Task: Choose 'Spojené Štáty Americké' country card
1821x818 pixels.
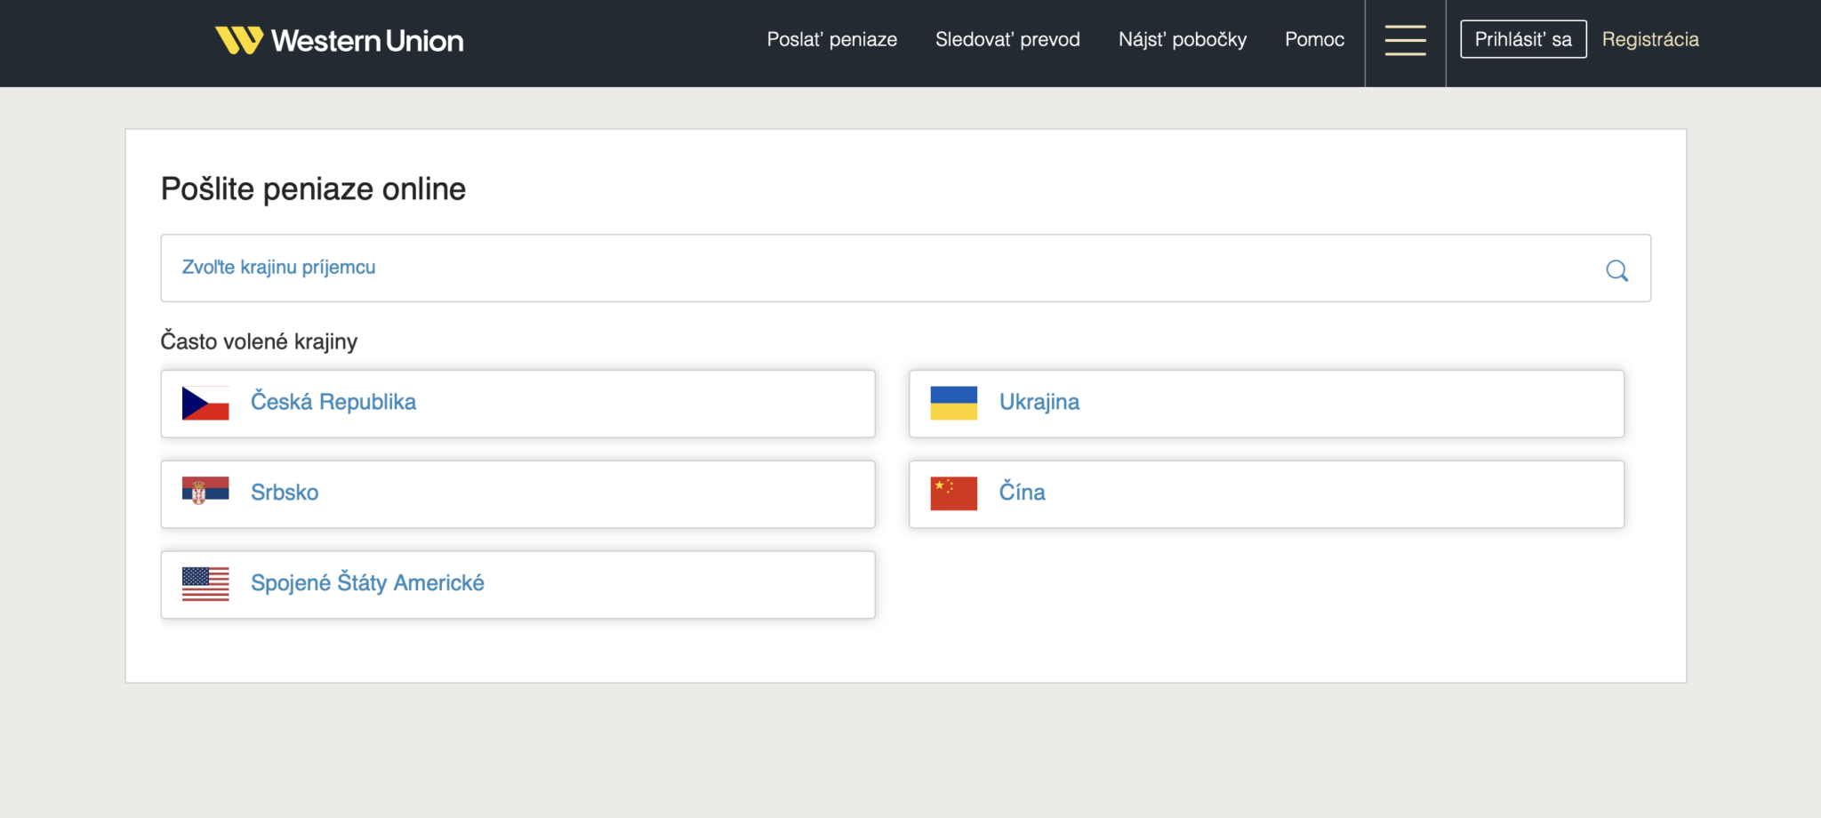Action: [367, 583]
